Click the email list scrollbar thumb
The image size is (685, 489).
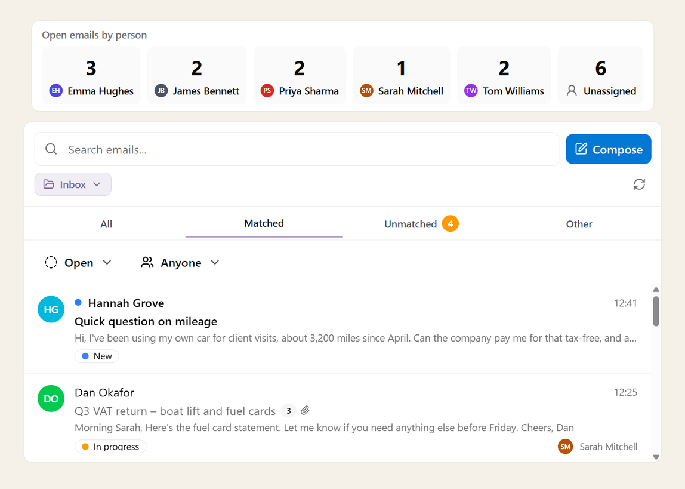coord(656,311)
